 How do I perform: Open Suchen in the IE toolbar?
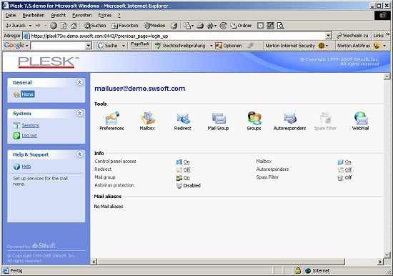pyautogui.click(x=95, y=26)
